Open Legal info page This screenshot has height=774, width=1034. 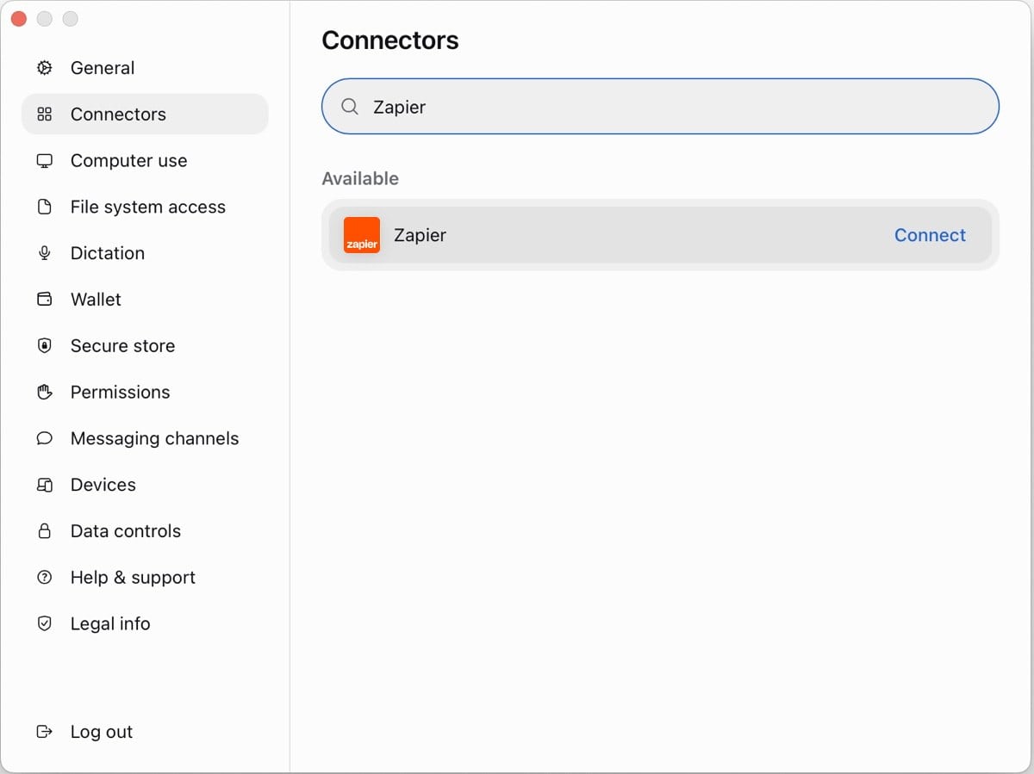point(145,624)
